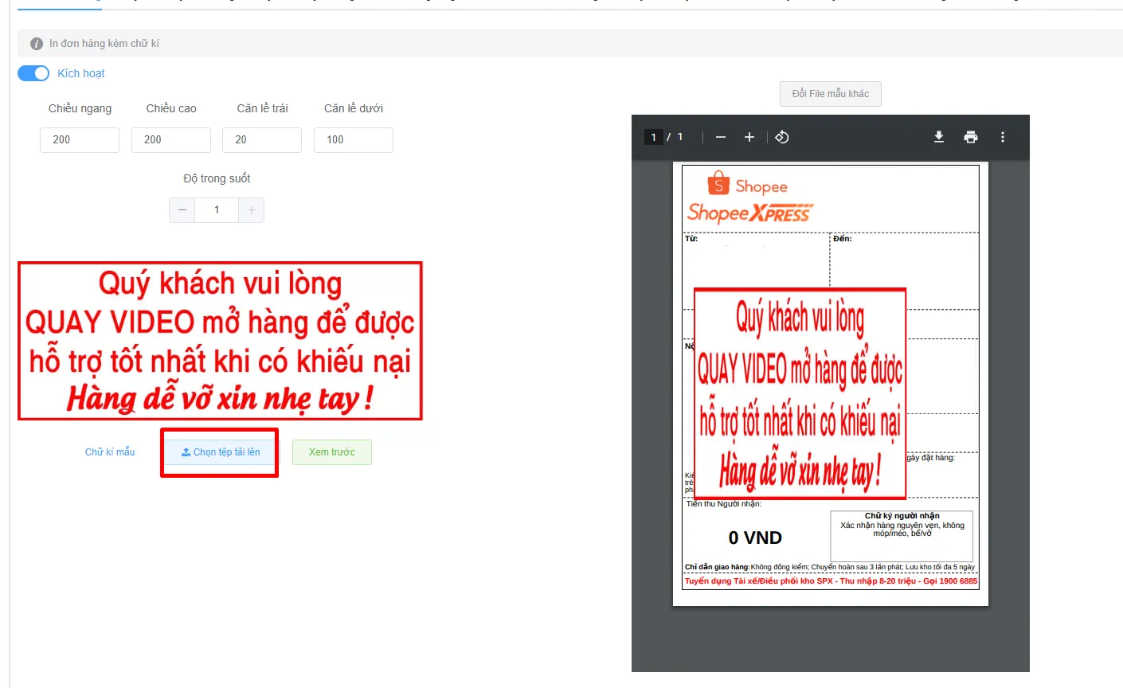Click the Chọn tệp tải lên button
The width and height of the screenshot is (1123, 688).
click(221, 452)
